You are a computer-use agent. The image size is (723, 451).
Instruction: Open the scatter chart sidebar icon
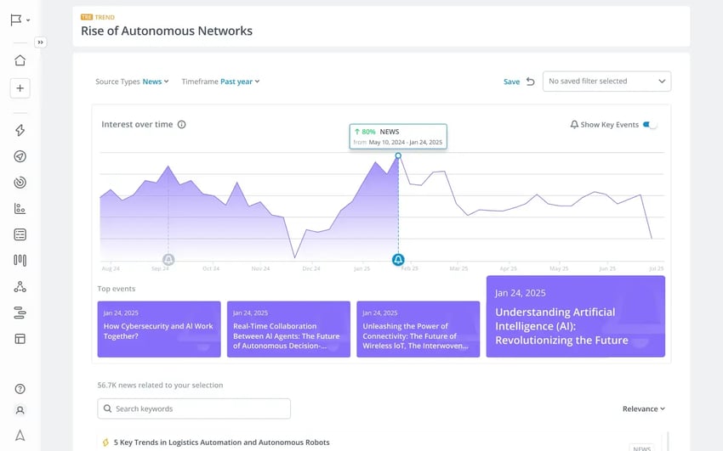(20, 208)
